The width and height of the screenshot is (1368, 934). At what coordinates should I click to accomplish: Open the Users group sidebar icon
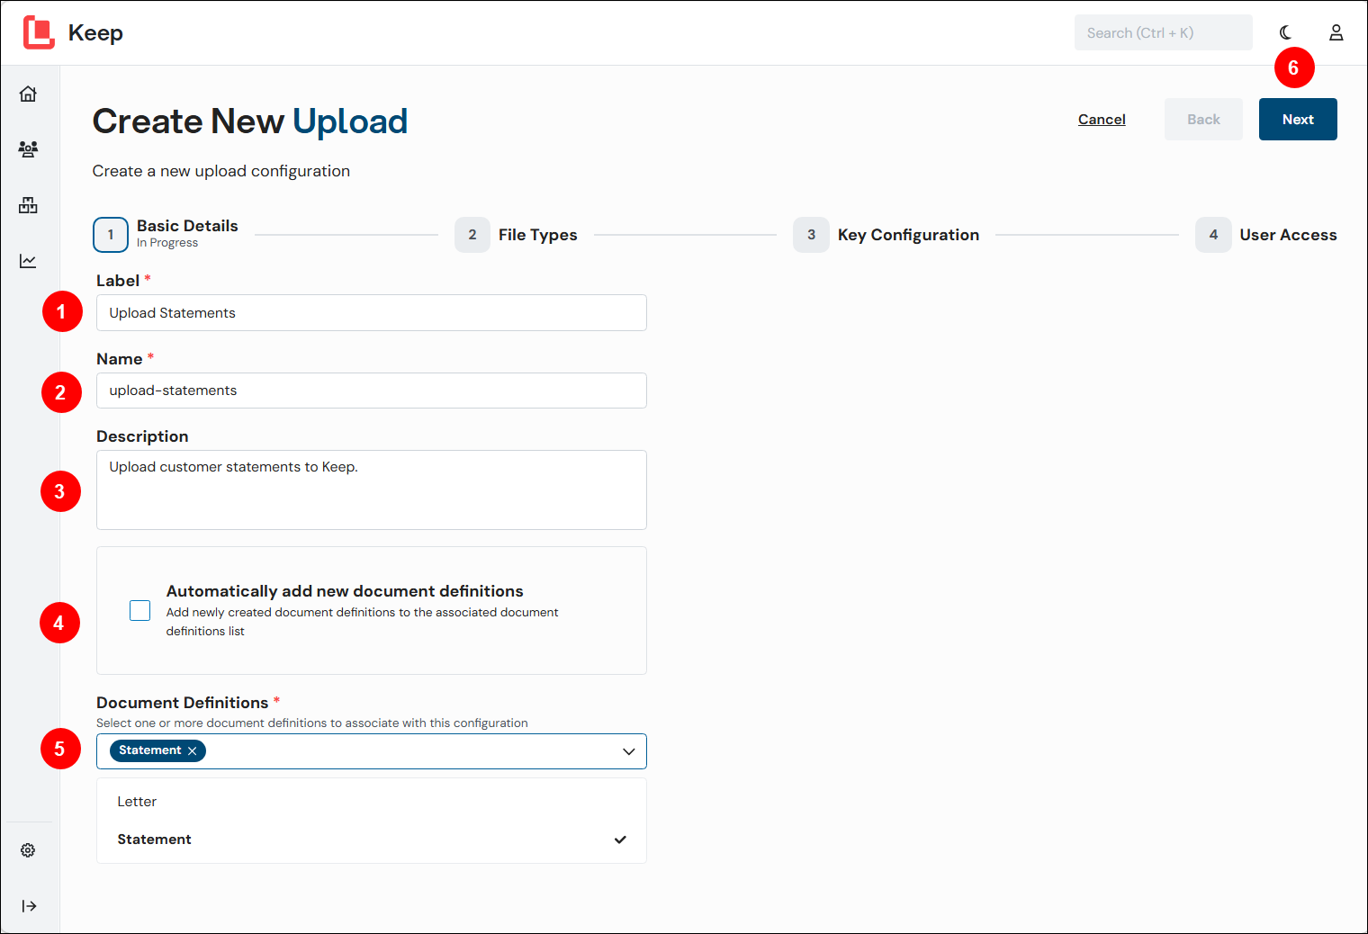tap(29, 149)
